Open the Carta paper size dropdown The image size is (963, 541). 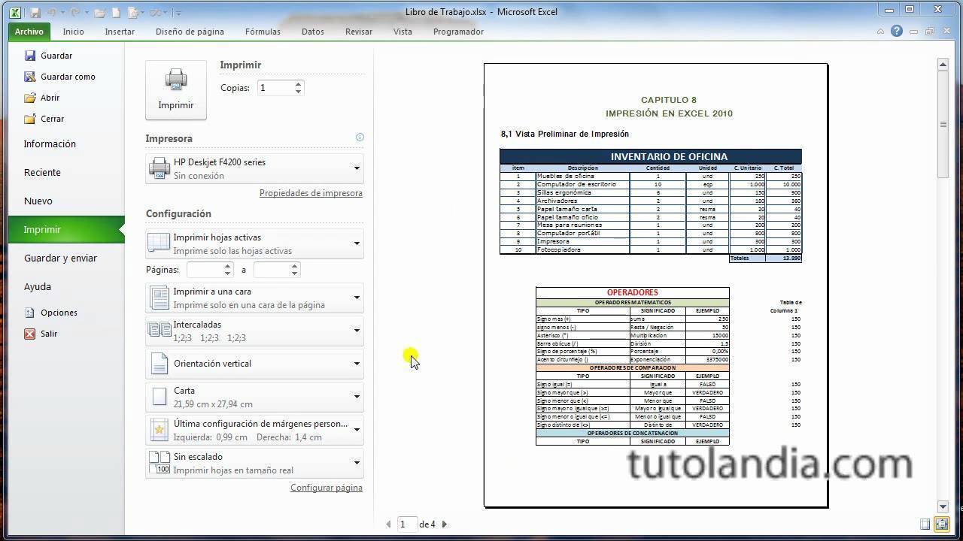(x=254, y=397)
